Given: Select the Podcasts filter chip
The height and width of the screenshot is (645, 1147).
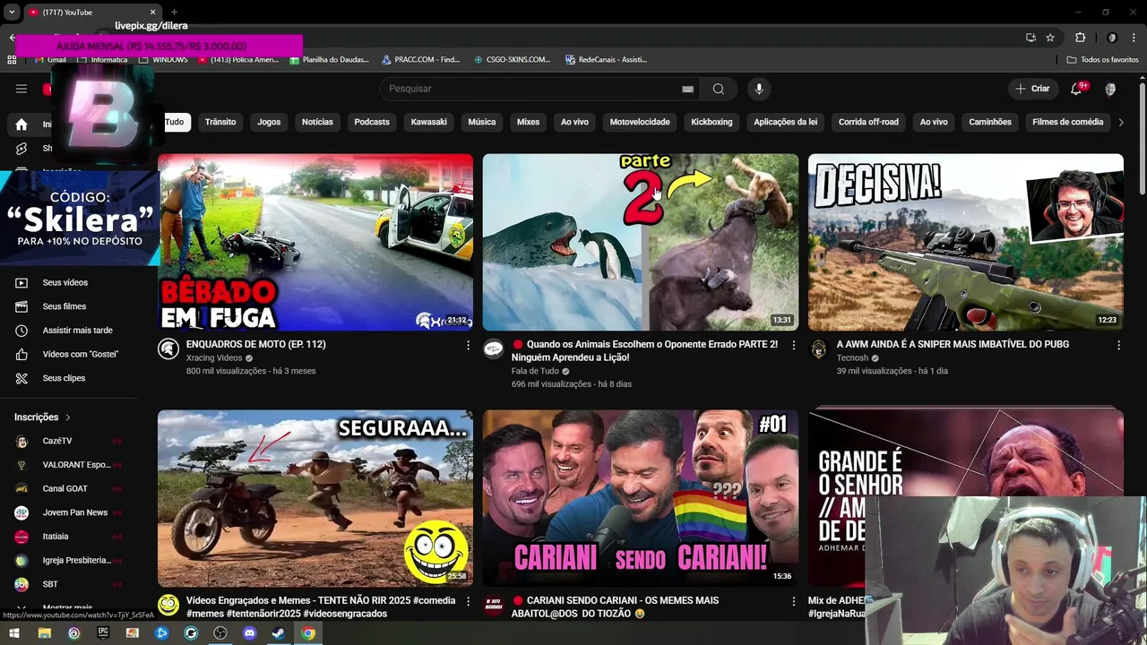Looking at the screenshot, I should pyautogui.click(x=372, y=122).
